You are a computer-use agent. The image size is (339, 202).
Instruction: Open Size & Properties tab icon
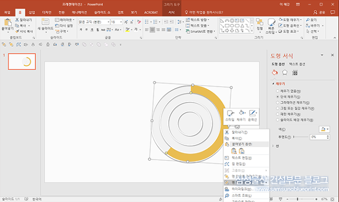click(295, 73)
